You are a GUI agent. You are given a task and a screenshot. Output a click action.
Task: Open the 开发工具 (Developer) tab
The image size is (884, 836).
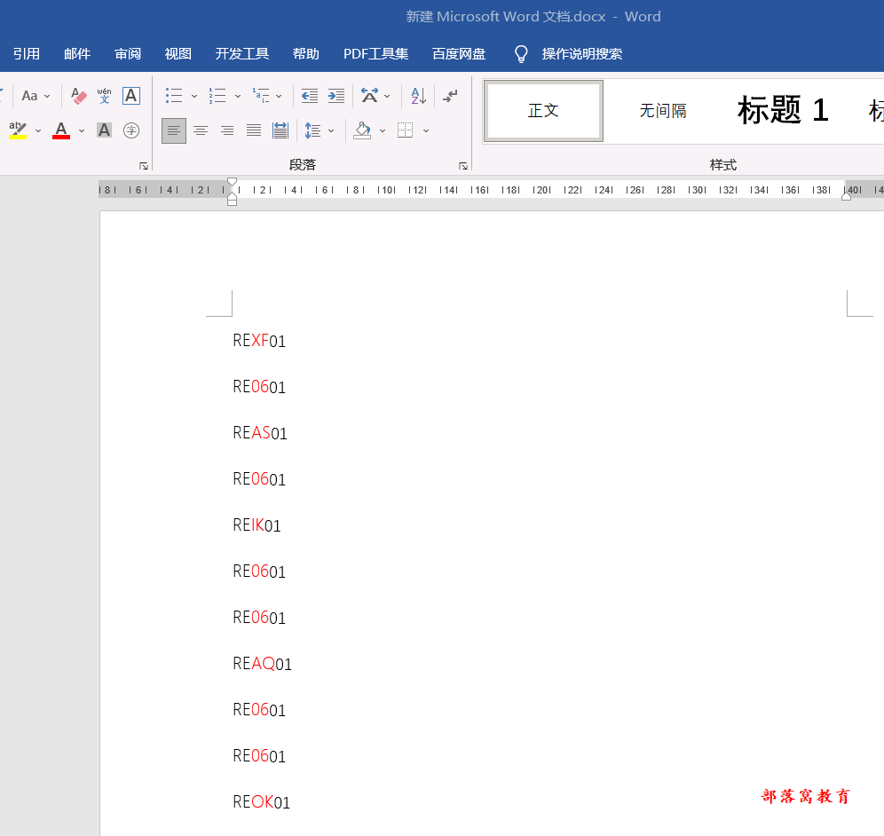click(242, 53)
